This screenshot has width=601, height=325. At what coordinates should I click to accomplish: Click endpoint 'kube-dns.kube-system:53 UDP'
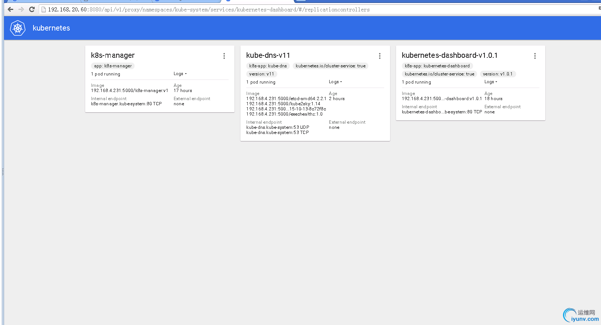(x=278, y=127)
